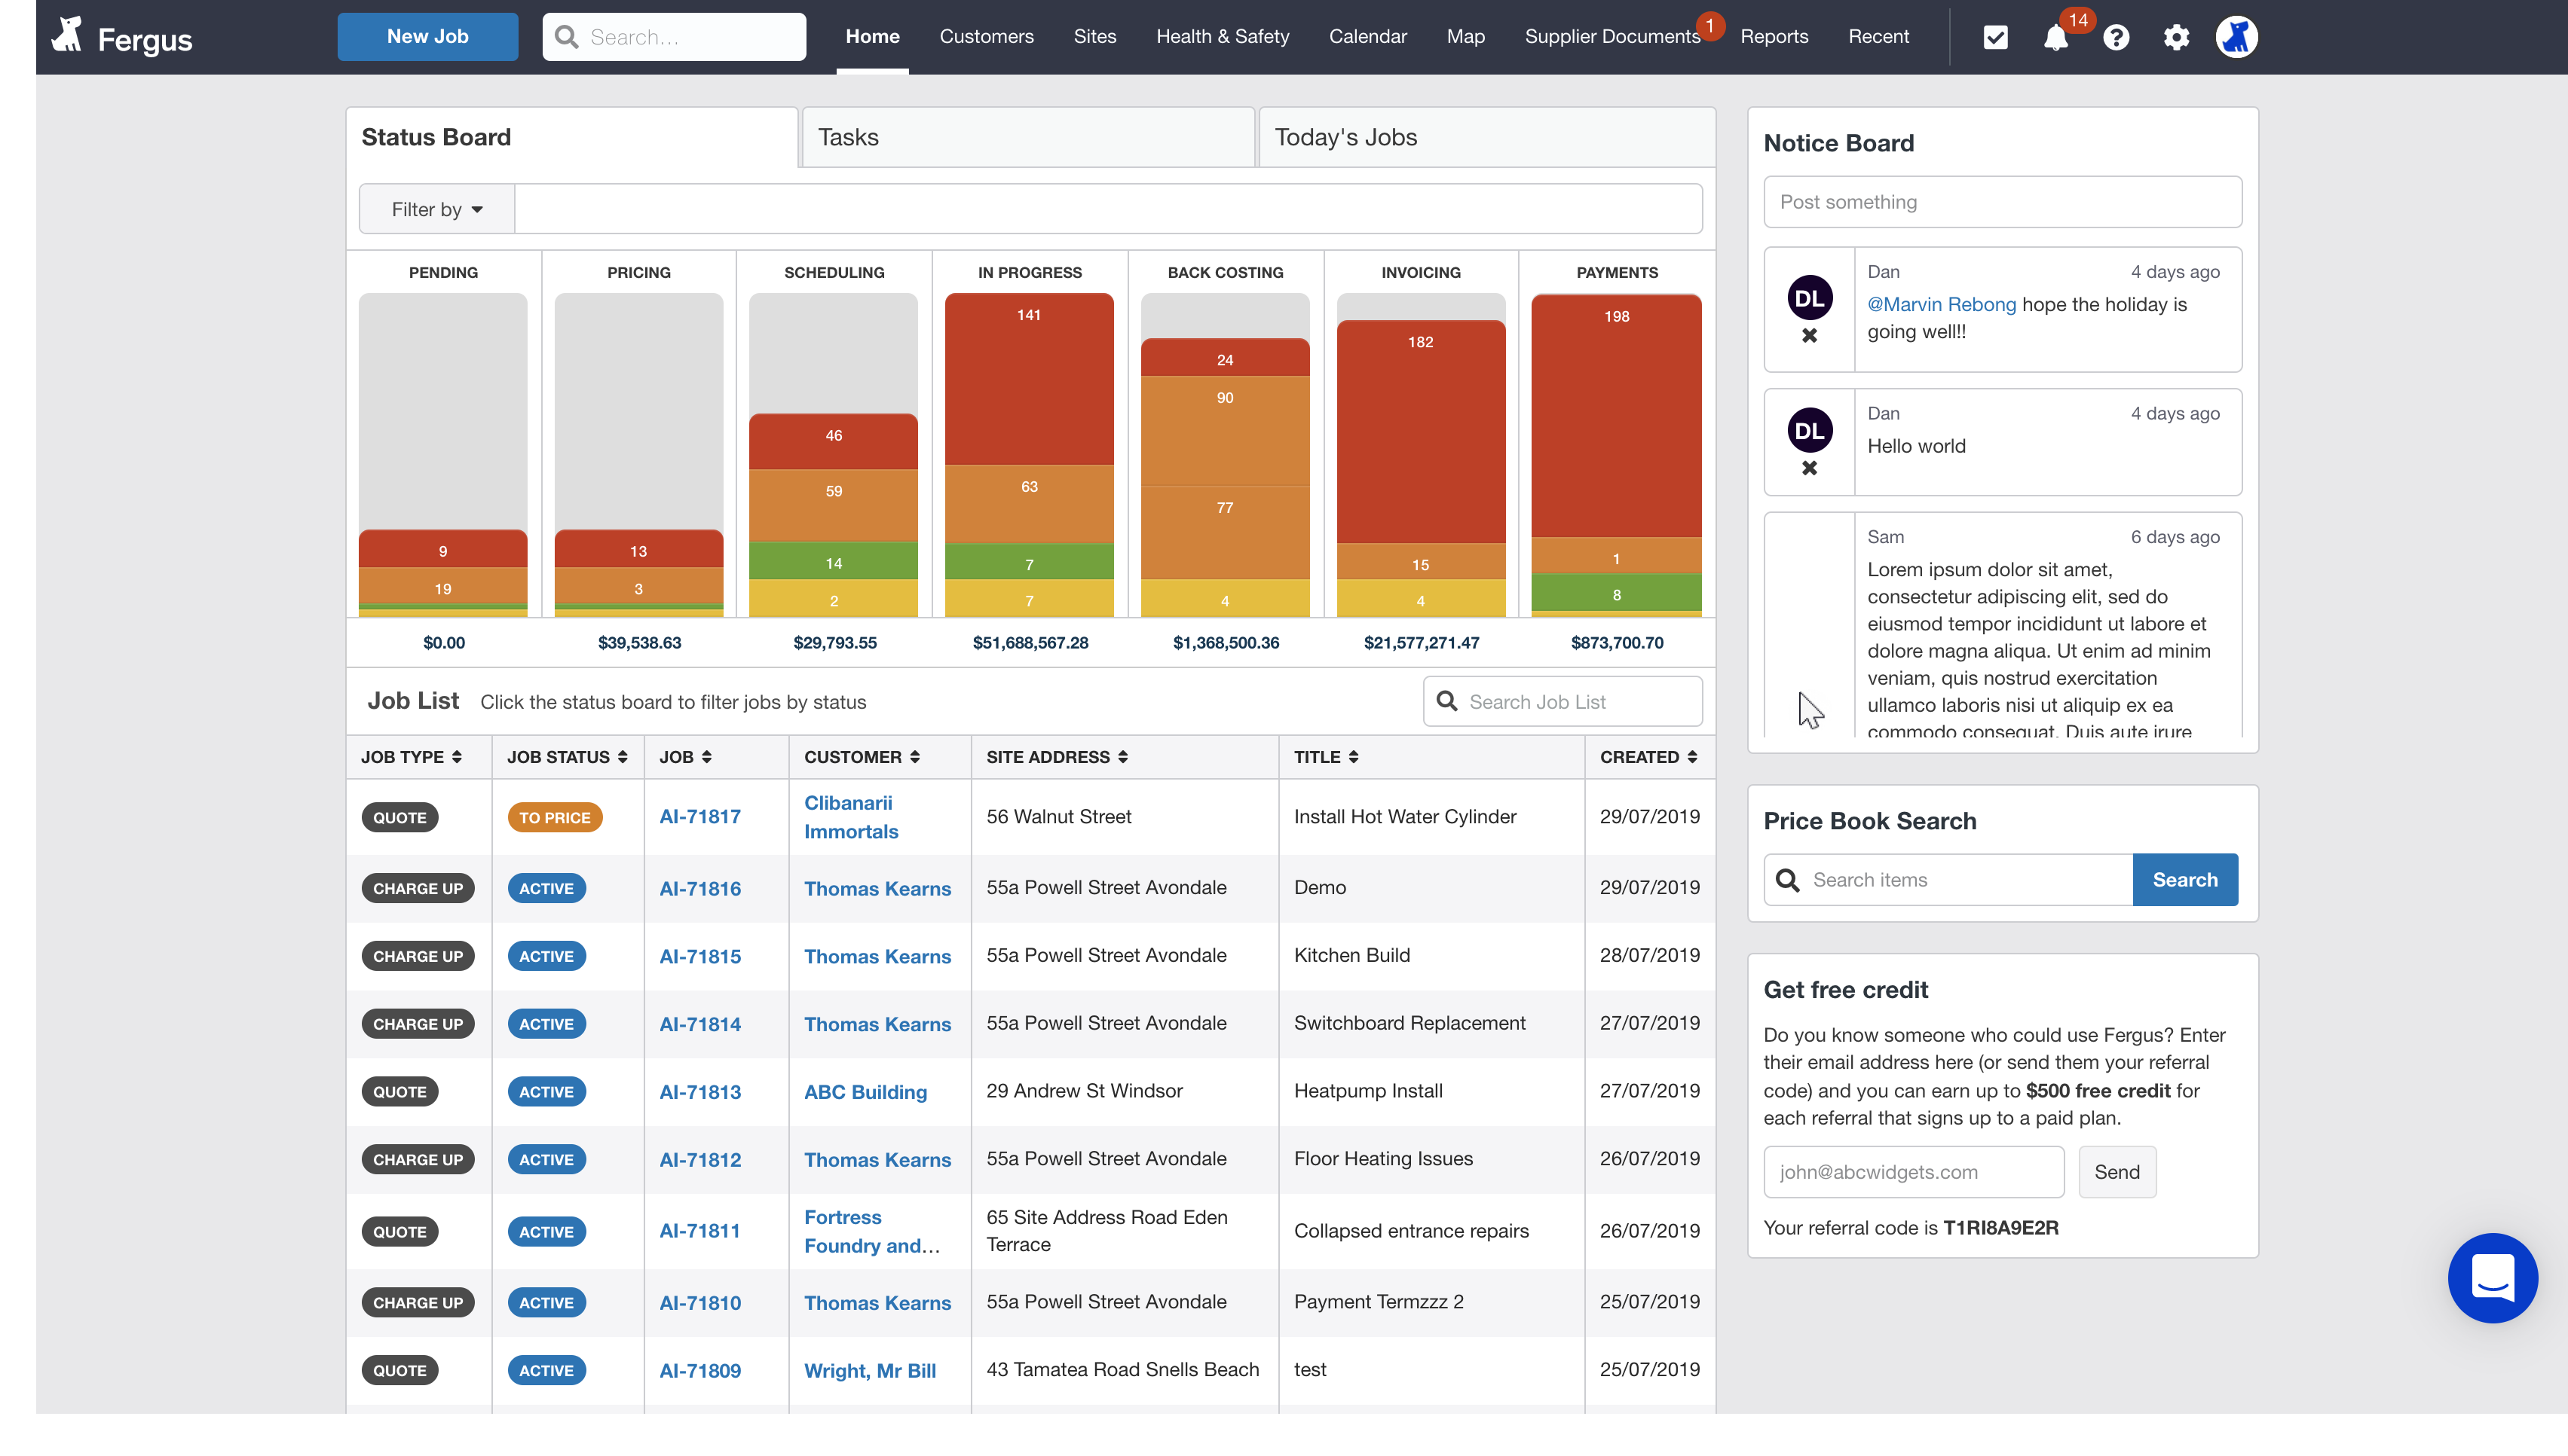Open the tasks checkmark icon in header

pyautogui.click(x=1994, y=37)
